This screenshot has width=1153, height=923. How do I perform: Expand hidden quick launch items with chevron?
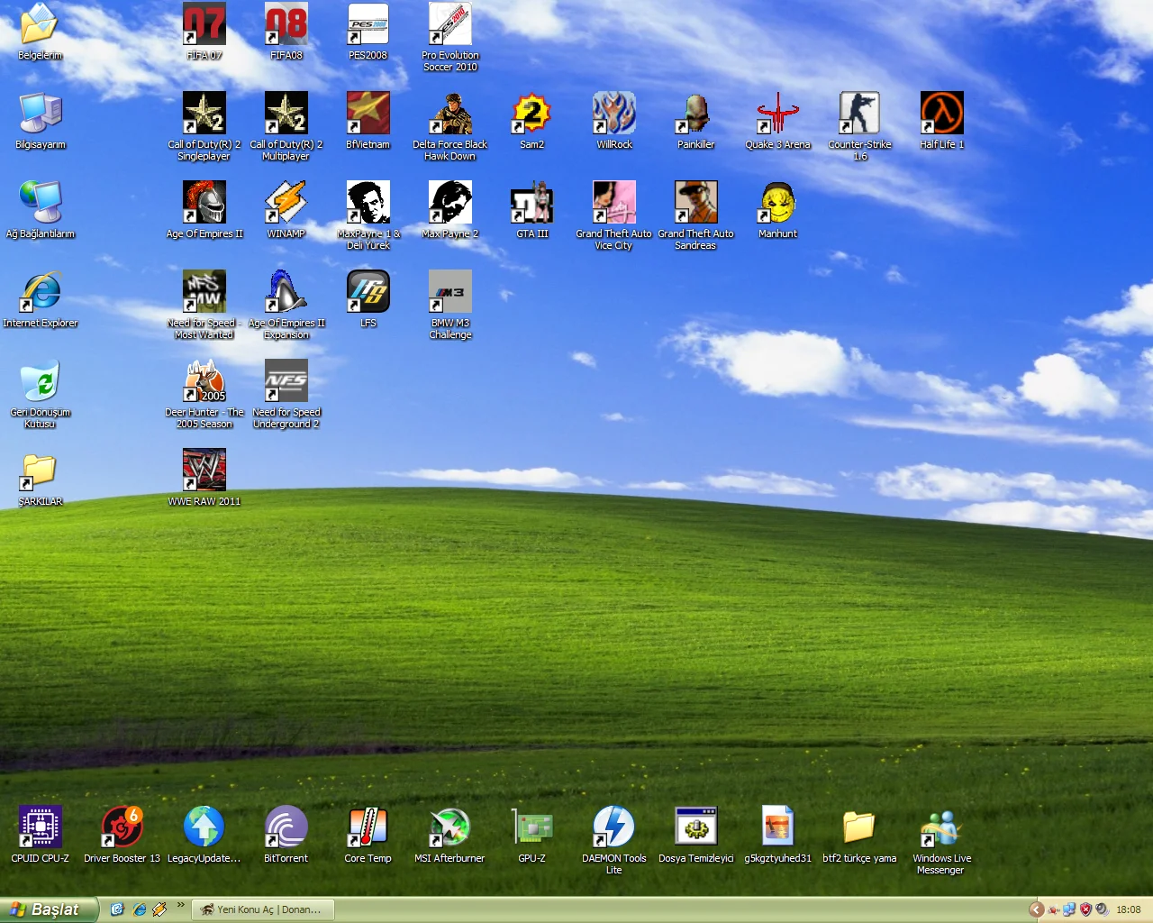pos(181,905)
